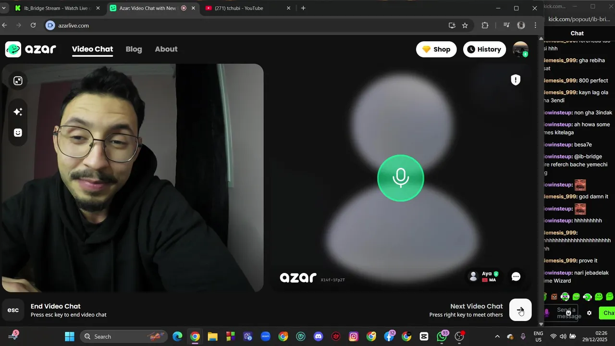Viewport: 615px width, 346px height.
Task: Click the Azar logo
Action: click(x=31, y=49)
